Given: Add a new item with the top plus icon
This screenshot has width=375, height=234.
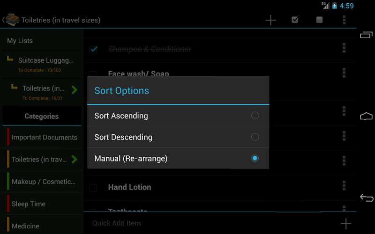Looking at the screenshot, I should click(270, 20).
